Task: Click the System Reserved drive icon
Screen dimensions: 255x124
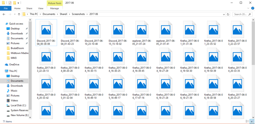Action: coord(8,110)
